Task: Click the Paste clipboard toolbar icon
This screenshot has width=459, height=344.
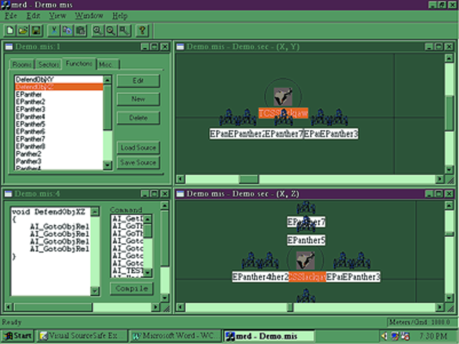Action: pos(80,31)
